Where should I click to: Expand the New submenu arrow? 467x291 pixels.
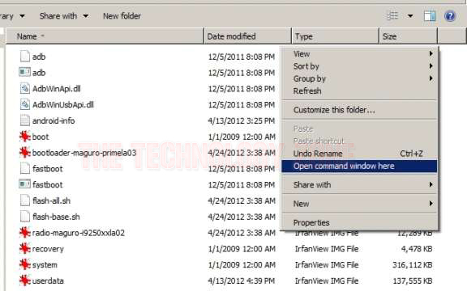click(431, 204)
